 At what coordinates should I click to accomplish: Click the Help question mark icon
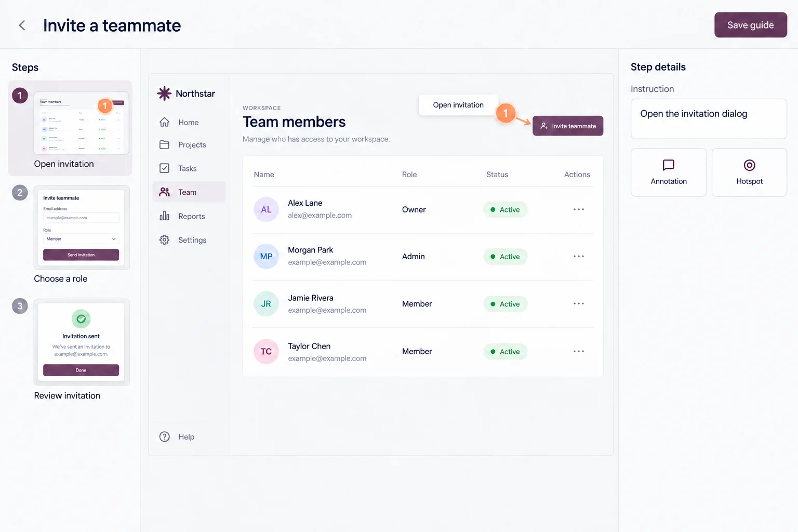point(164,437)
